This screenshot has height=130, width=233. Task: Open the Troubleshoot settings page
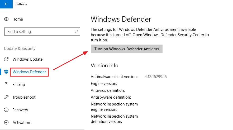point(24,97)
